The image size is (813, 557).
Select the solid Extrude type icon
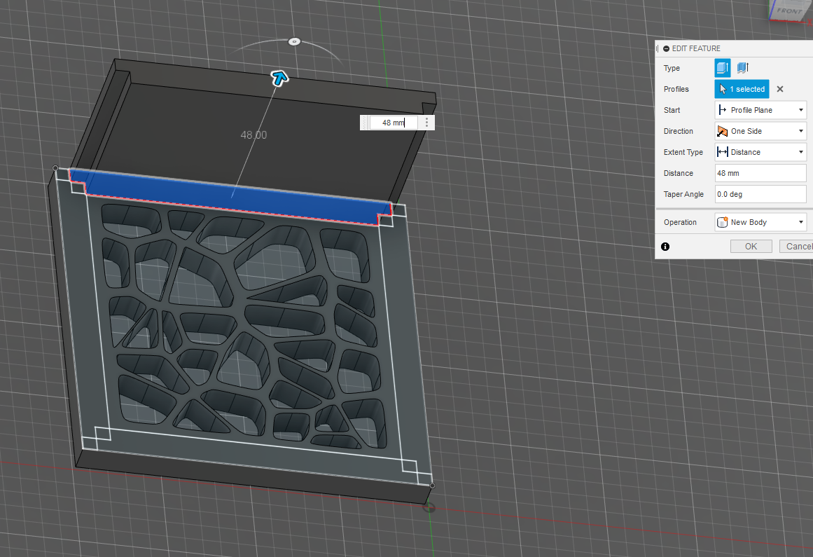[x=722, y=67]
